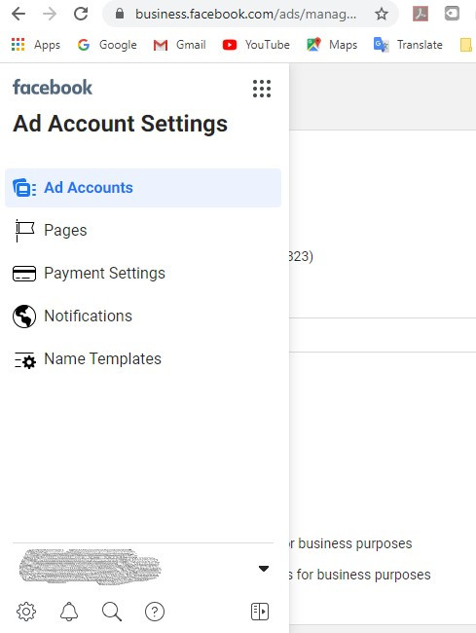Click the yellow folder bookmark
The image size is (476, 633).
[466, 45]
